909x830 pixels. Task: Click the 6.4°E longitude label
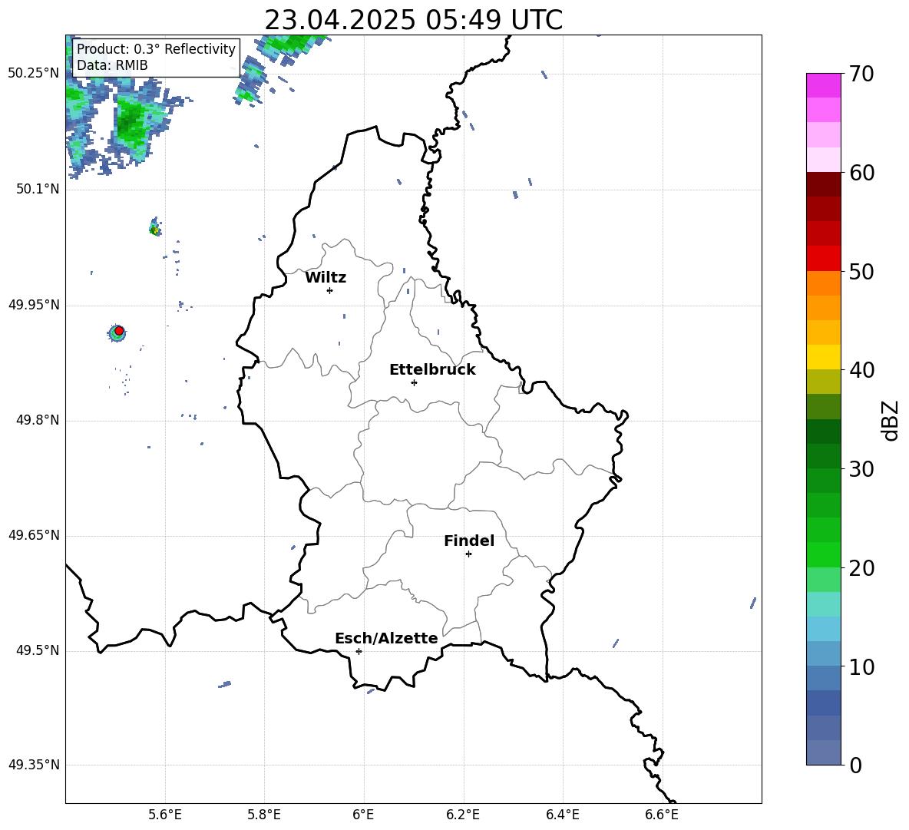(x=563, y=815)
